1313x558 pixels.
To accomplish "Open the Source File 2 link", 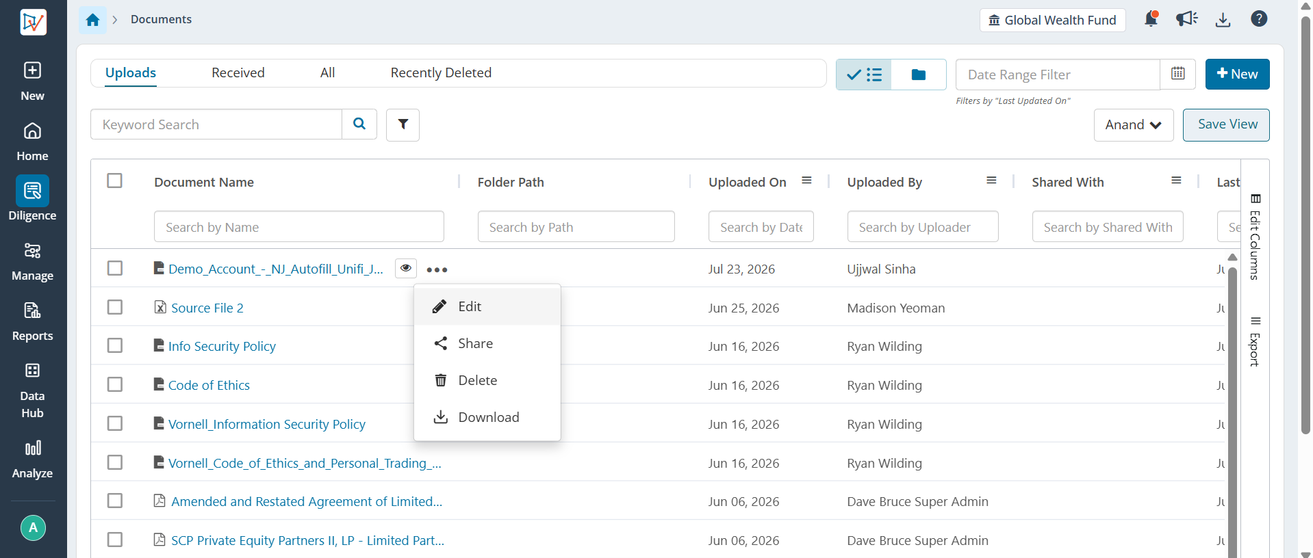I will 207,308.
